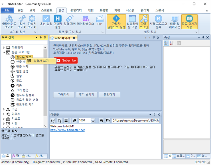Click 시작 프로그램 등록 icon
Image resolution: width=211 pixels, height=165 pixels.
coord(158,22)
